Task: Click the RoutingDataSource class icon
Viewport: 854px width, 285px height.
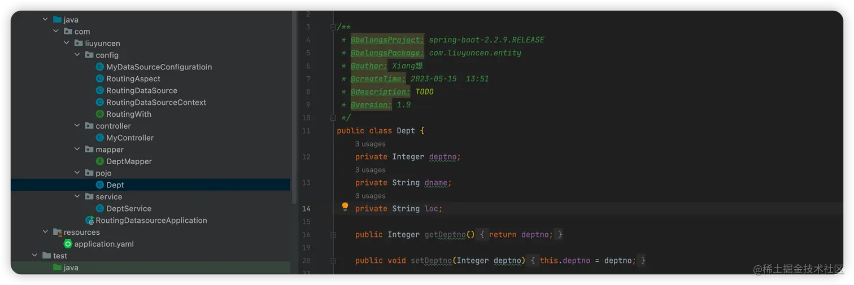Action: click(x=100, y=90)
